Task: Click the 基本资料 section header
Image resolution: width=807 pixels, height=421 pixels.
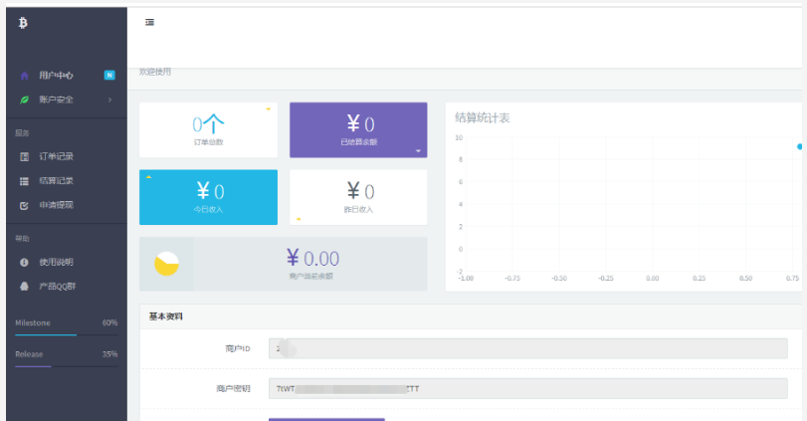Action: [166, 316]
